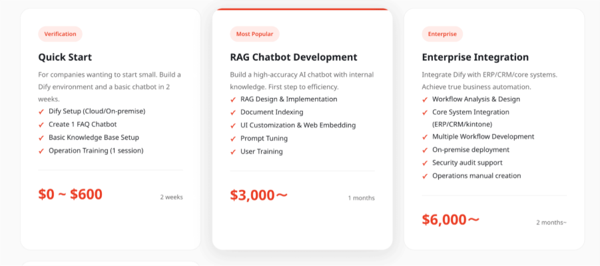Select the Most Popular badge

tap(254, 34)
